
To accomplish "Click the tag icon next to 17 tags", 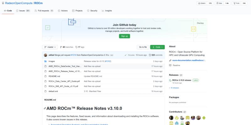I will [x=76, y=47].
